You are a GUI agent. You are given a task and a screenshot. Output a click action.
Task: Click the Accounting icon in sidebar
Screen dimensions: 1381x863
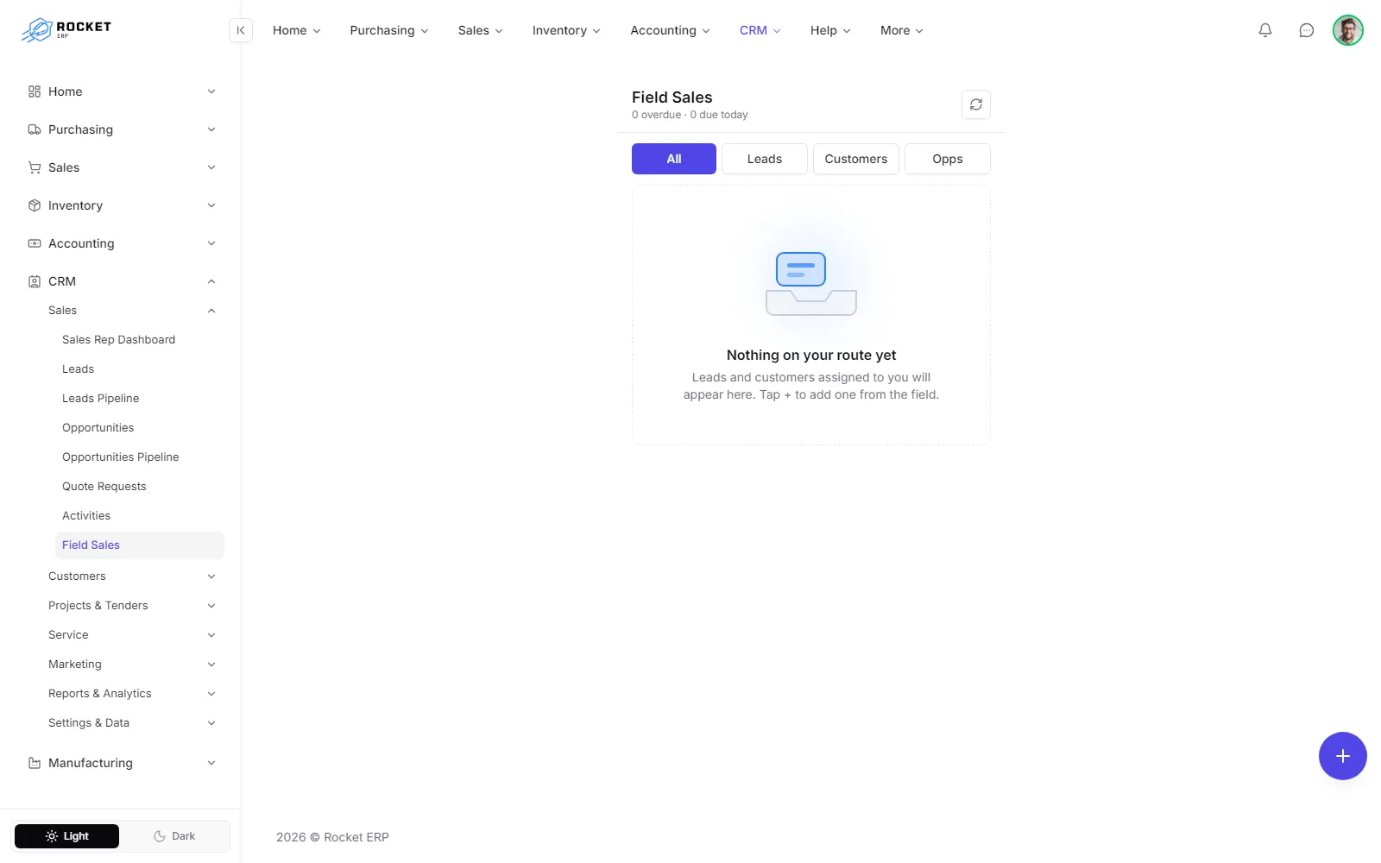coord(35,243)
